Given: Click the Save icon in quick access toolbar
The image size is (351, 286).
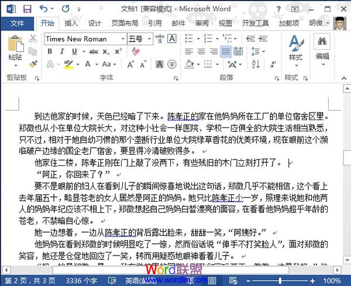Looking at the screenshot, I should point(27,9).
